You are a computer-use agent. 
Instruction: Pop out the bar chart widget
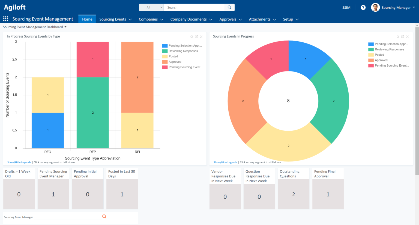(x=196, y=36)
